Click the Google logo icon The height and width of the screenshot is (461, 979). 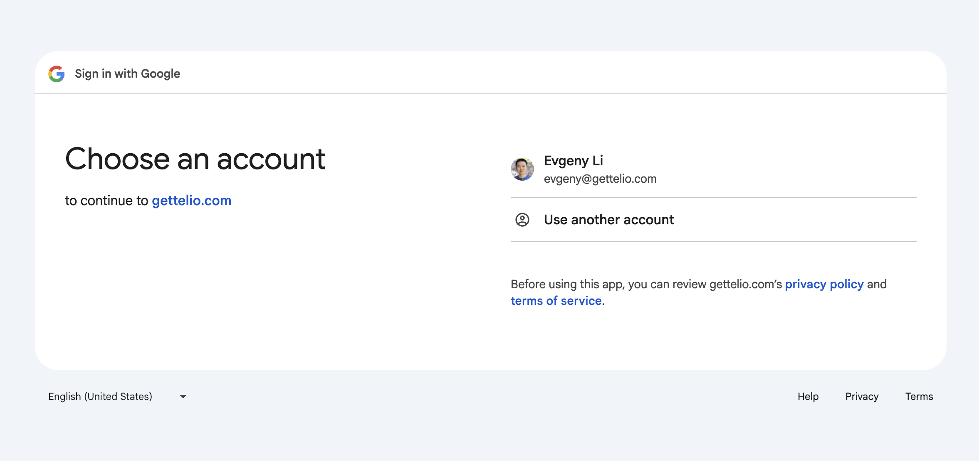point(57,74)
